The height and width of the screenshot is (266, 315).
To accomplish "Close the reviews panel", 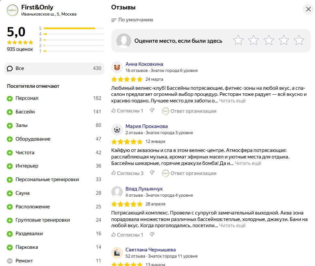I will click(308, 9).
